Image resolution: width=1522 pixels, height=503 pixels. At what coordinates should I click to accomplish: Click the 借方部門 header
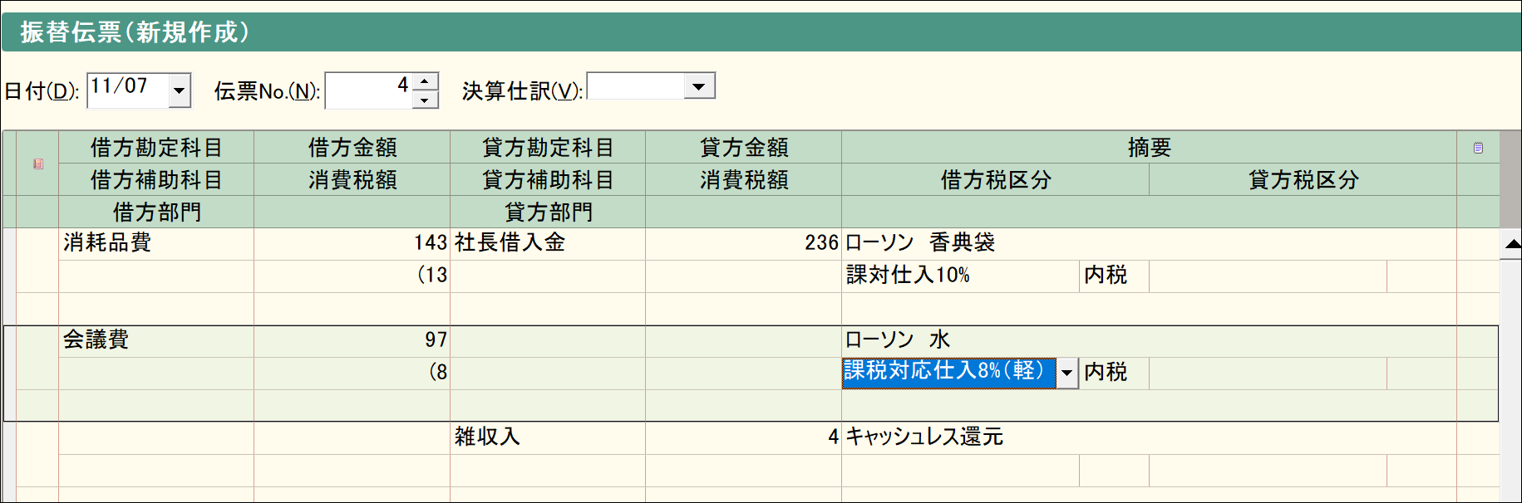(156, 212)
